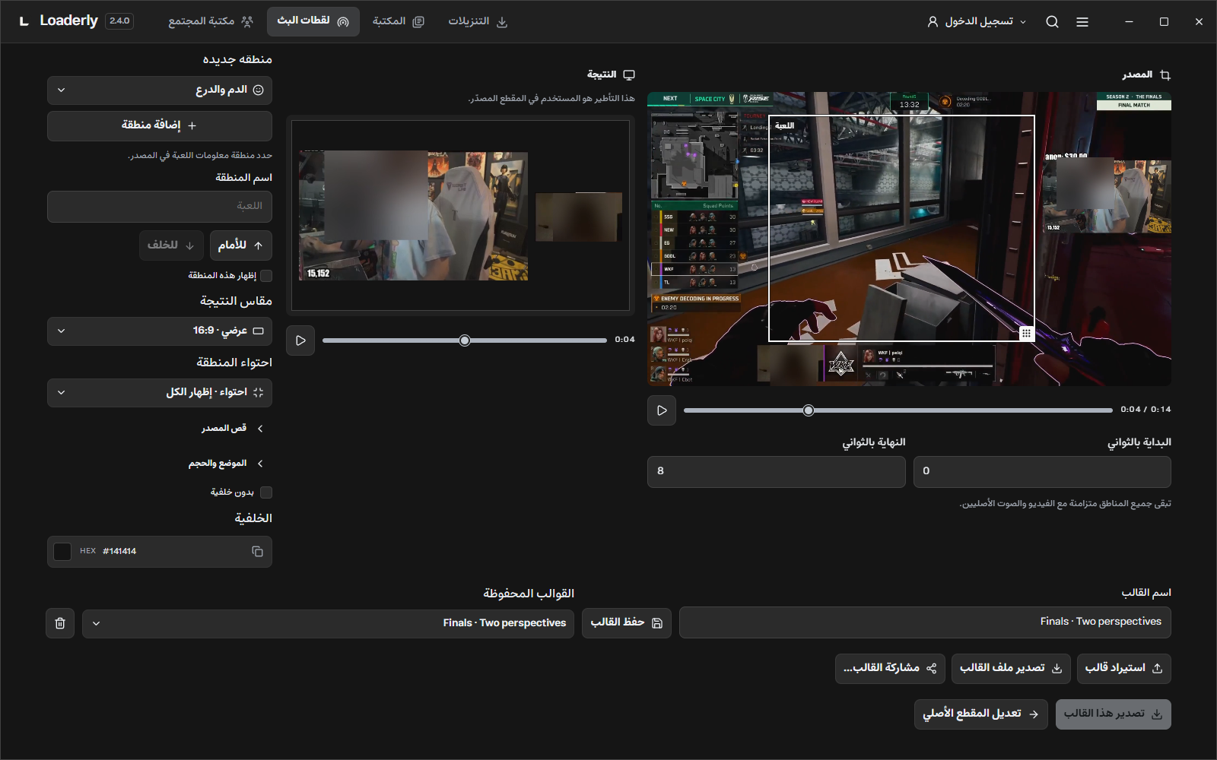Open the تسجيل الدخول account menu
The height and width of the screenshot is (760, 1217).
(977, 22)
